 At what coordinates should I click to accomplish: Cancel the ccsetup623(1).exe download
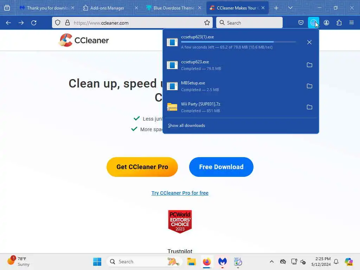pos(309,42)
